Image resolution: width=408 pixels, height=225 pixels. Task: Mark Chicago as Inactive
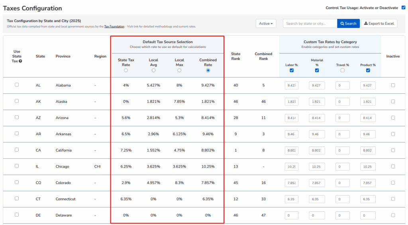click(x=393, y=166)
